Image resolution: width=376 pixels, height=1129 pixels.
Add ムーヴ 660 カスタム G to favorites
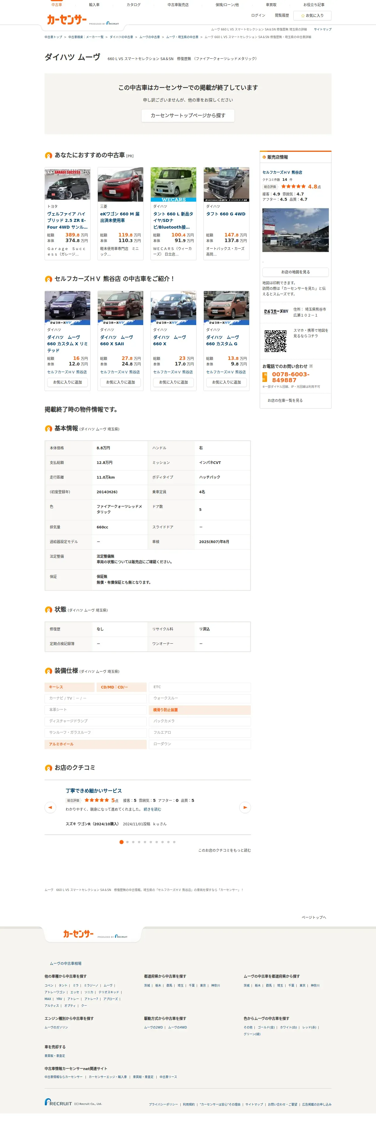(x=226, y=382)
